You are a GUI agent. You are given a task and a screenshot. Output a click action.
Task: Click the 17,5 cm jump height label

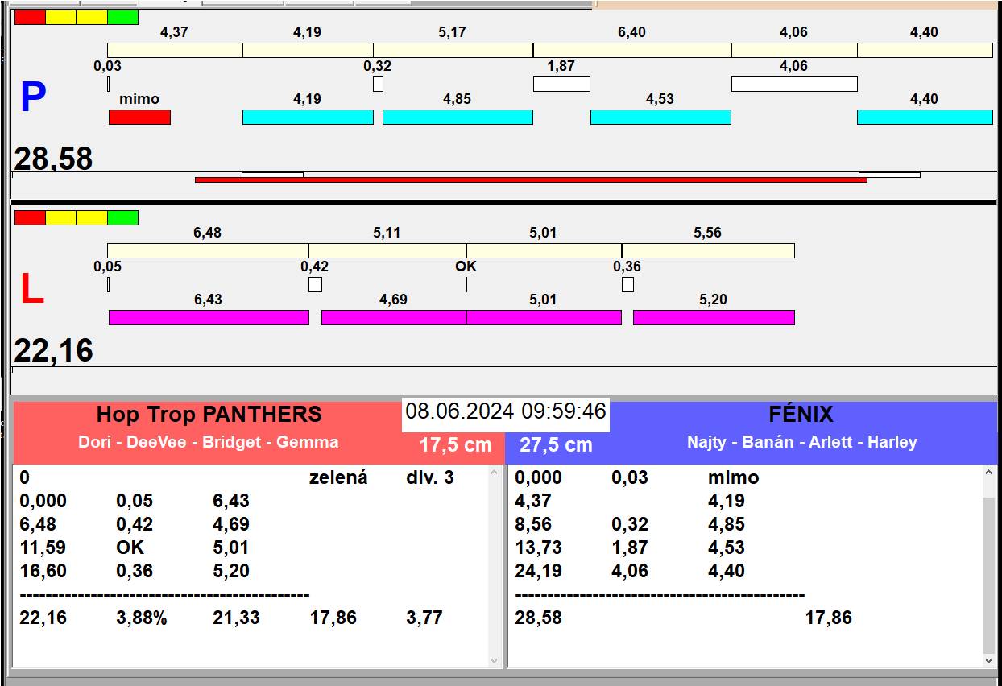[x=455, y=445]
